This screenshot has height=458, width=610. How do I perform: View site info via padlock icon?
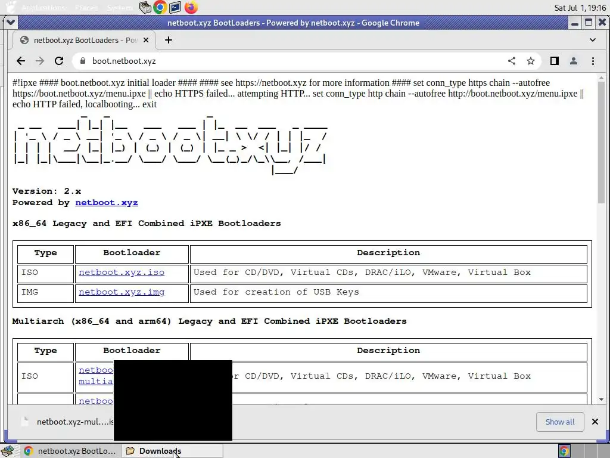point(82,61)
